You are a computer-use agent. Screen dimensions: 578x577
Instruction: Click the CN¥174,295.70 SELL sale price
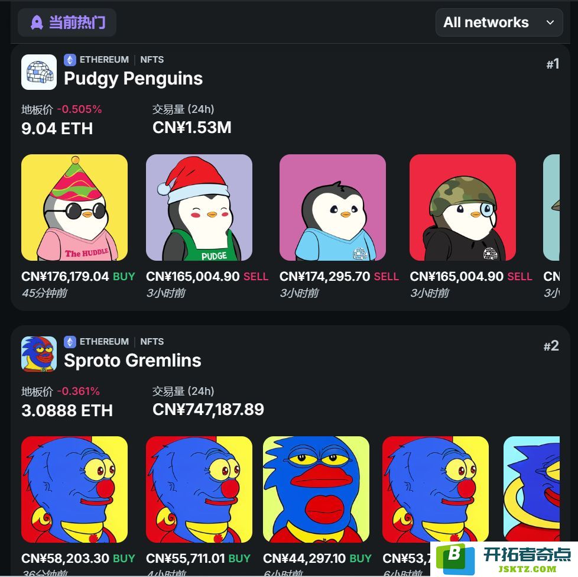tap(339, 277)
